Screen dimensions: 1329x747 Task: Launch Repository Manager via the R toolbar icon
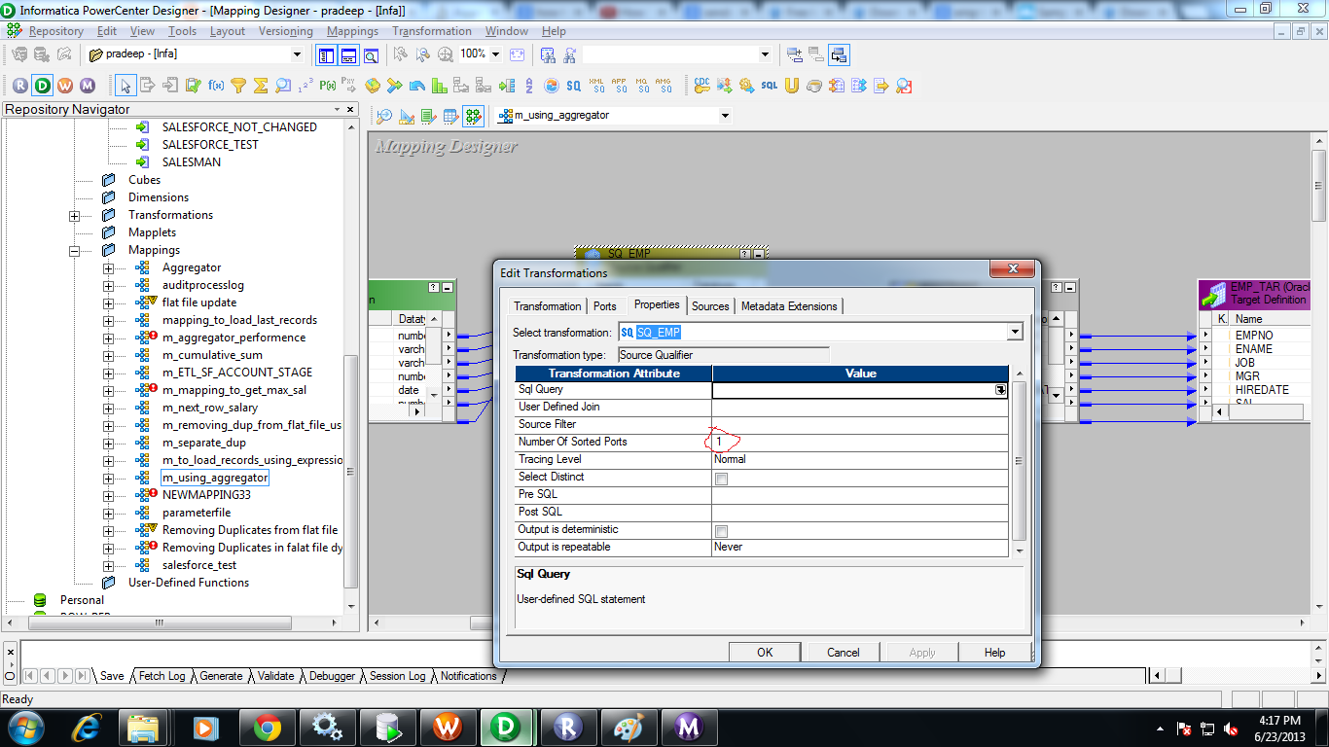pos(20,86)
